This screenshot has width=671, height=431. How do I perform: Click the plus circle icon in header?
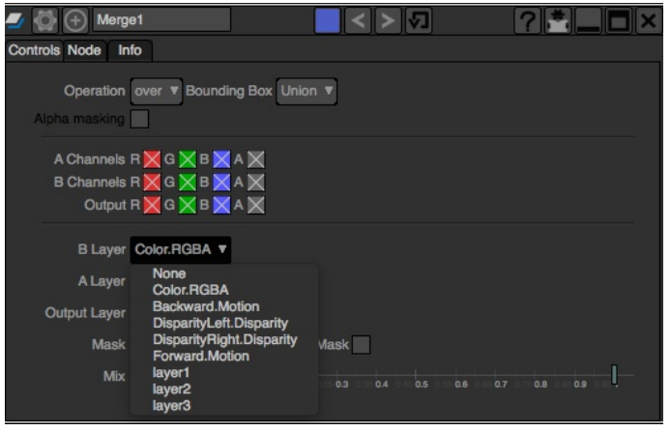point(75,20)
